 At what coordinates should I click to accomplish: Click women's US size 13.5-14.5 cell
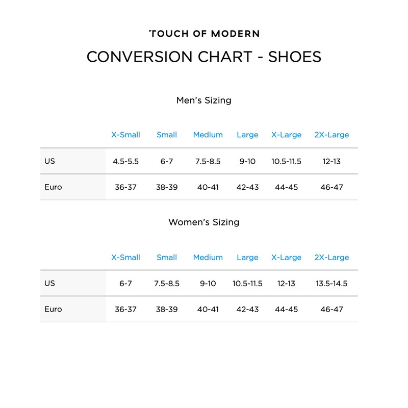point(331,284)
